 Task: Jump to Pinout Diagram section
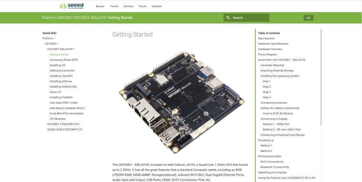(267, 55)
